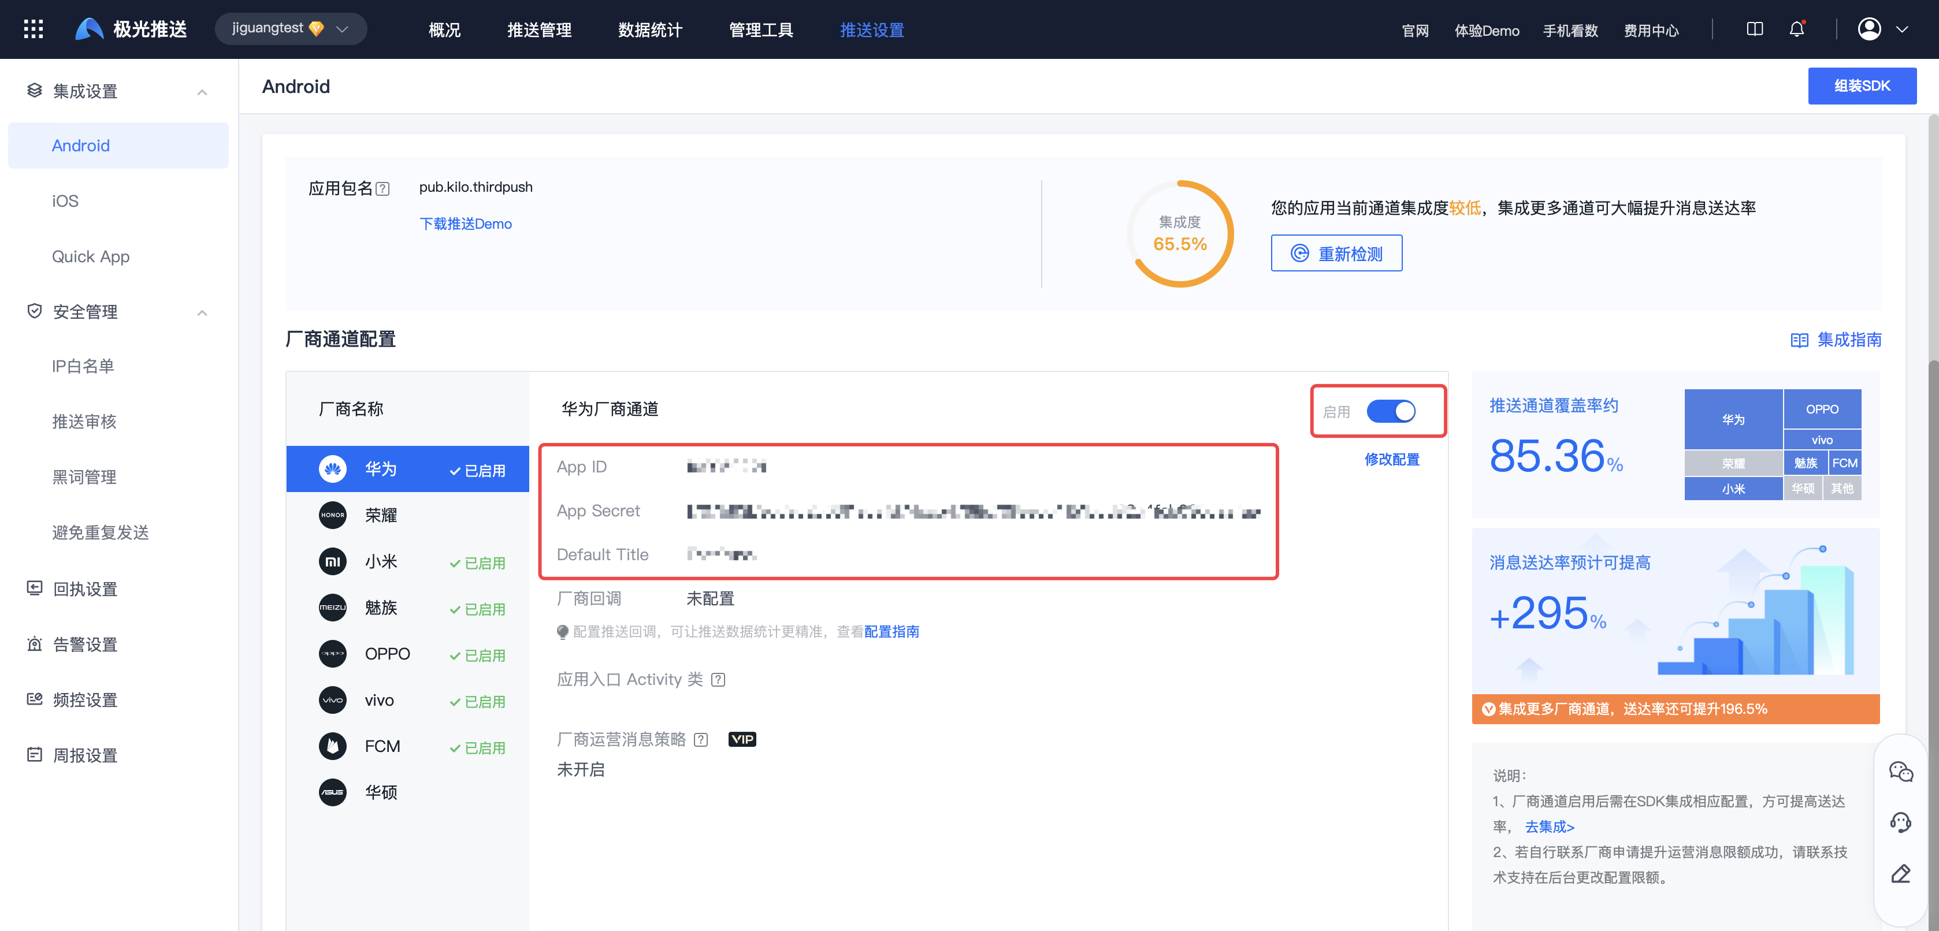The width and height of the screenshot is (1939, 931).
Task: Expand the account menu arrow
Action: (1902, 29)
